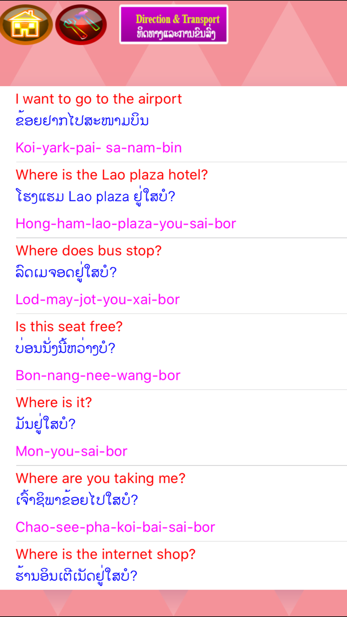The width and height of the screenshot is (347, 617).
Task: Tap 'Where is the internet shop?'
Action: [x=105, y=554]
